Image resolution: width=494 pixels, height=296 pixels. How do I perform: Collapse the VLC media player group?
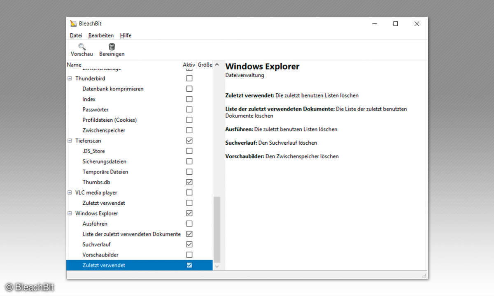point(70,192)
